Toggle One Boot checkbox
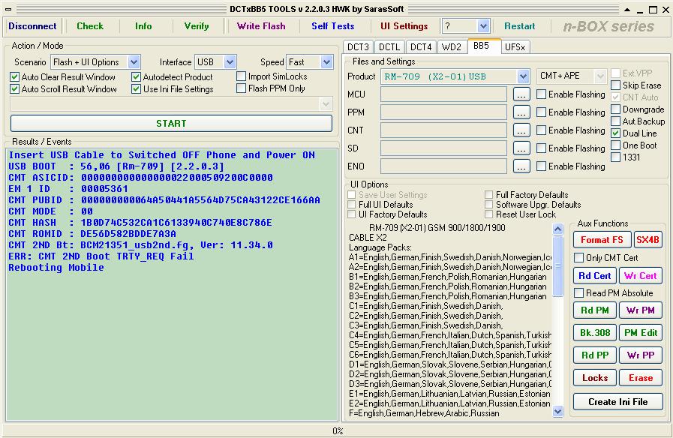 (615, 145)
